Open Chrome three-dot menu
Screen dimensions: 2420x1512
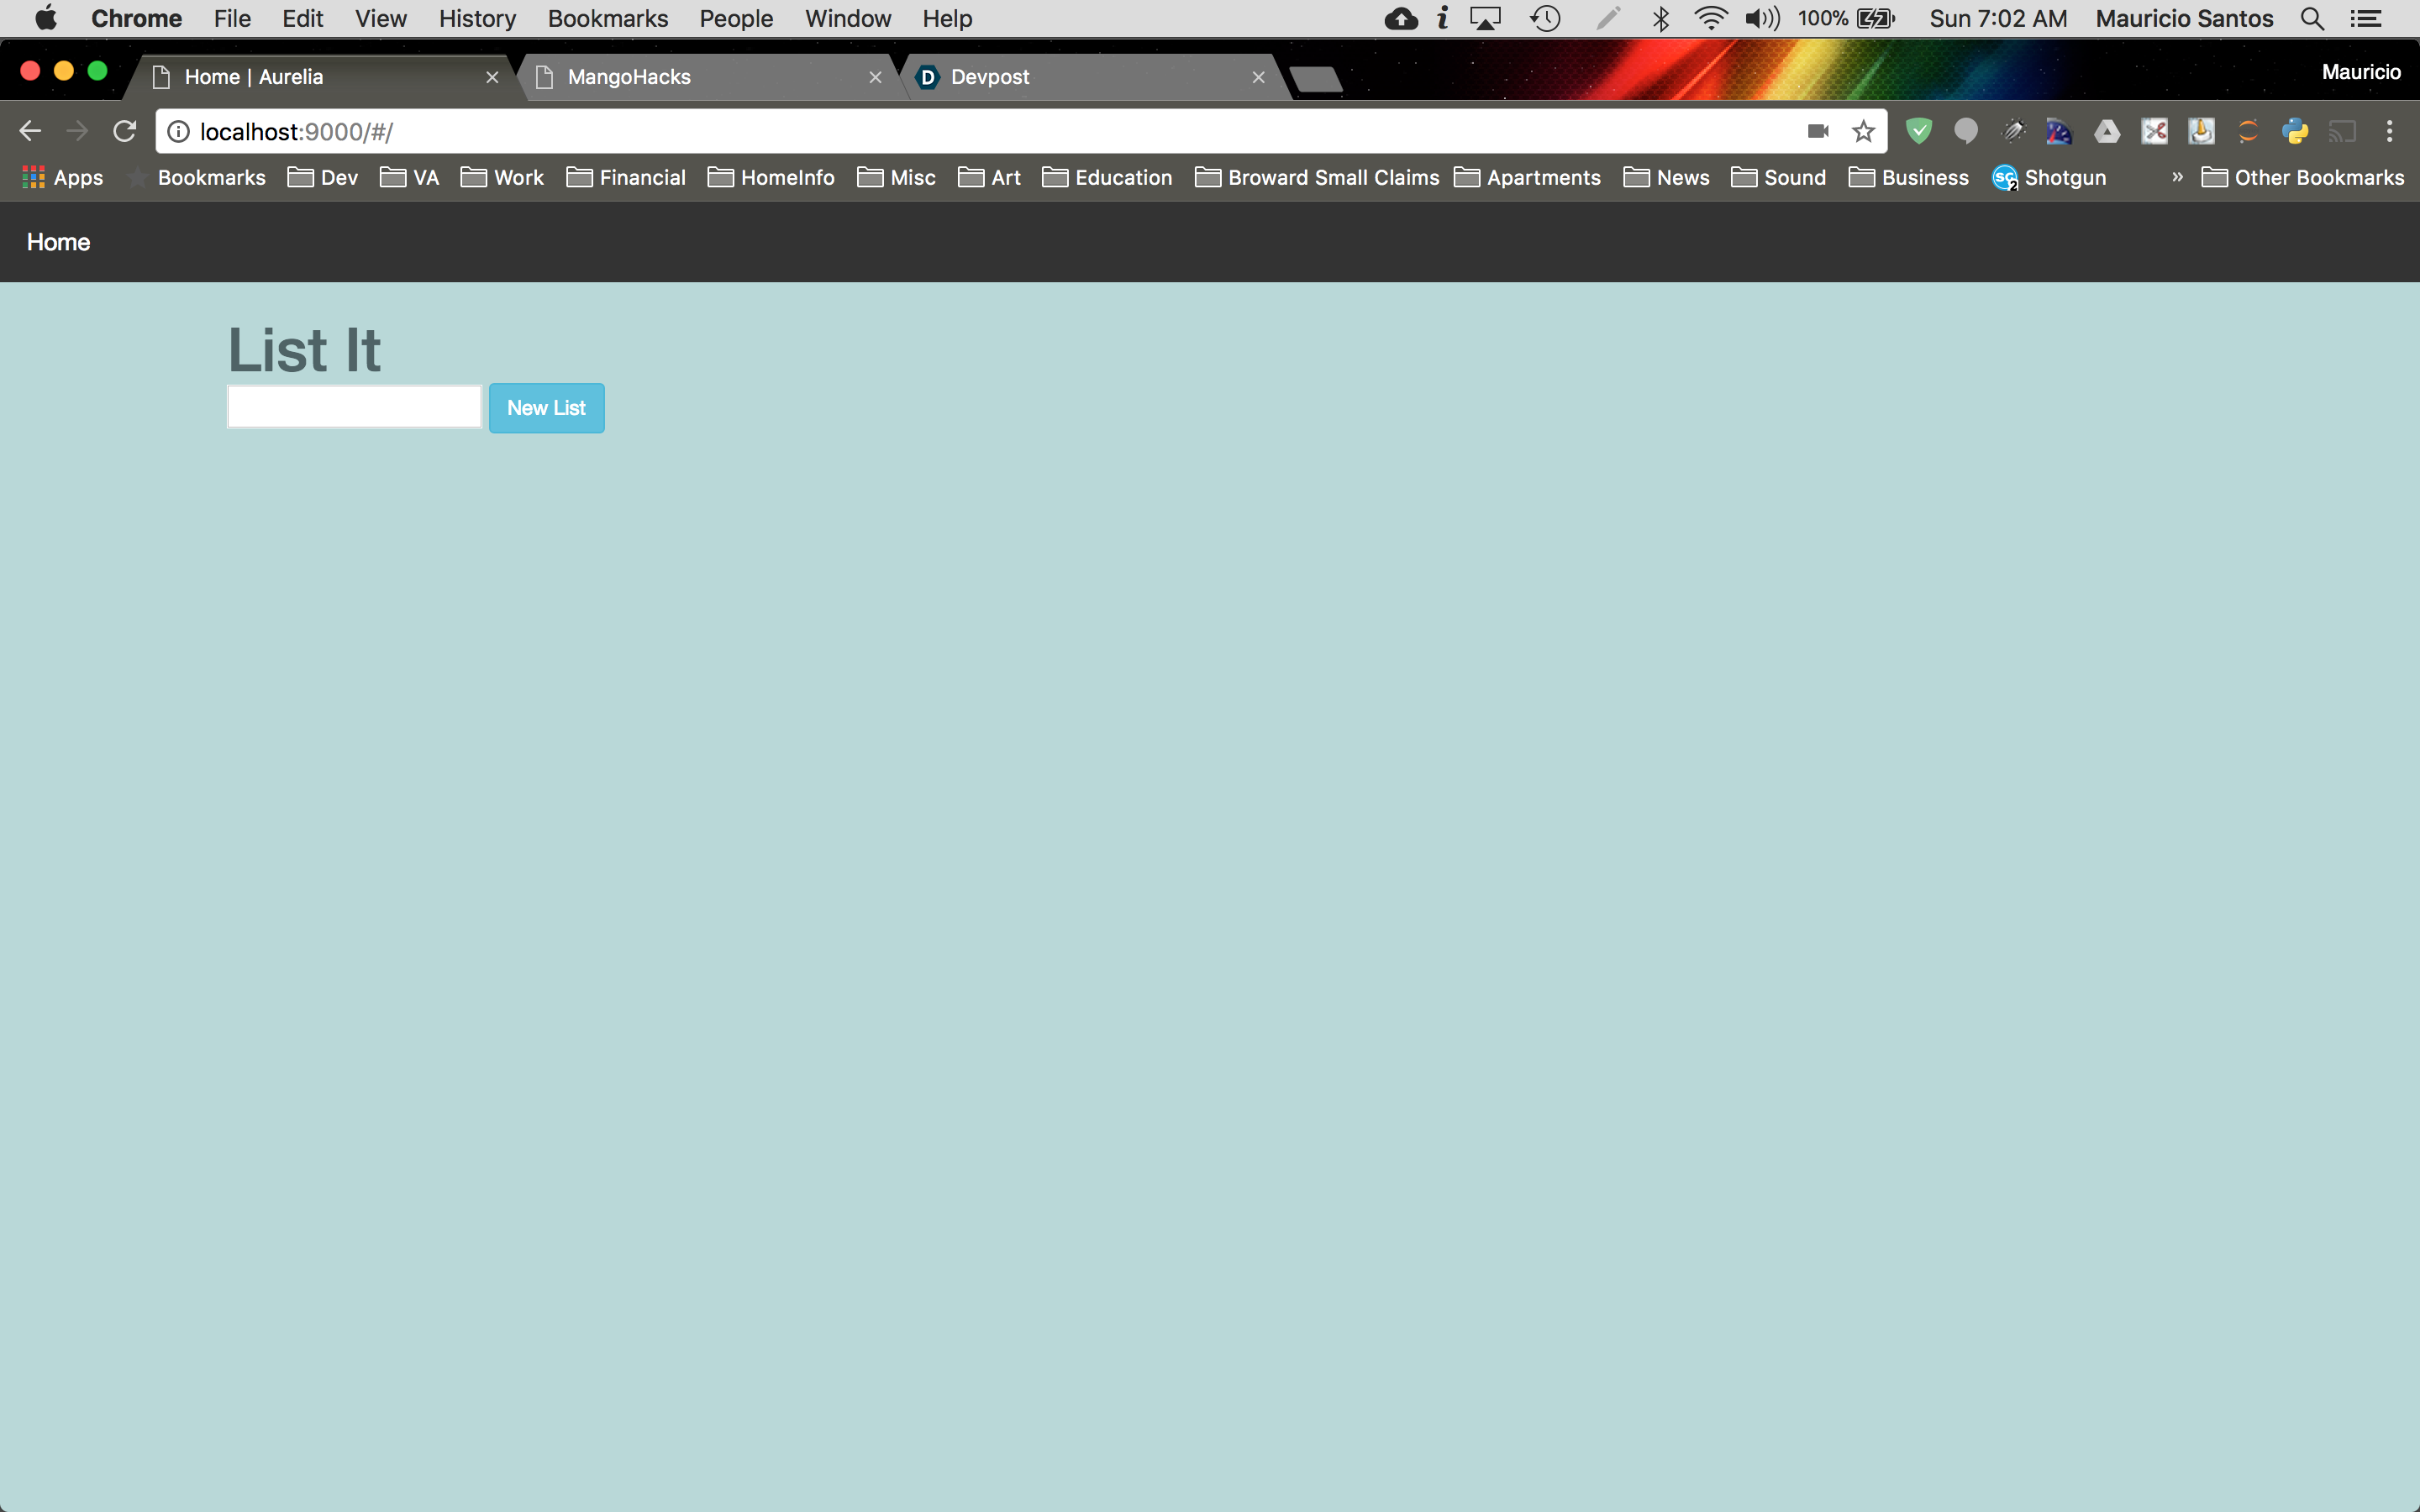click(x=2389, y=131)
